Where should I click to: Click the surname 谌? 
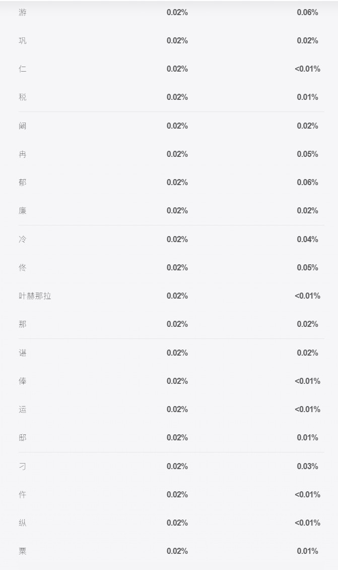pyautogui.click(x=23, y=353)
